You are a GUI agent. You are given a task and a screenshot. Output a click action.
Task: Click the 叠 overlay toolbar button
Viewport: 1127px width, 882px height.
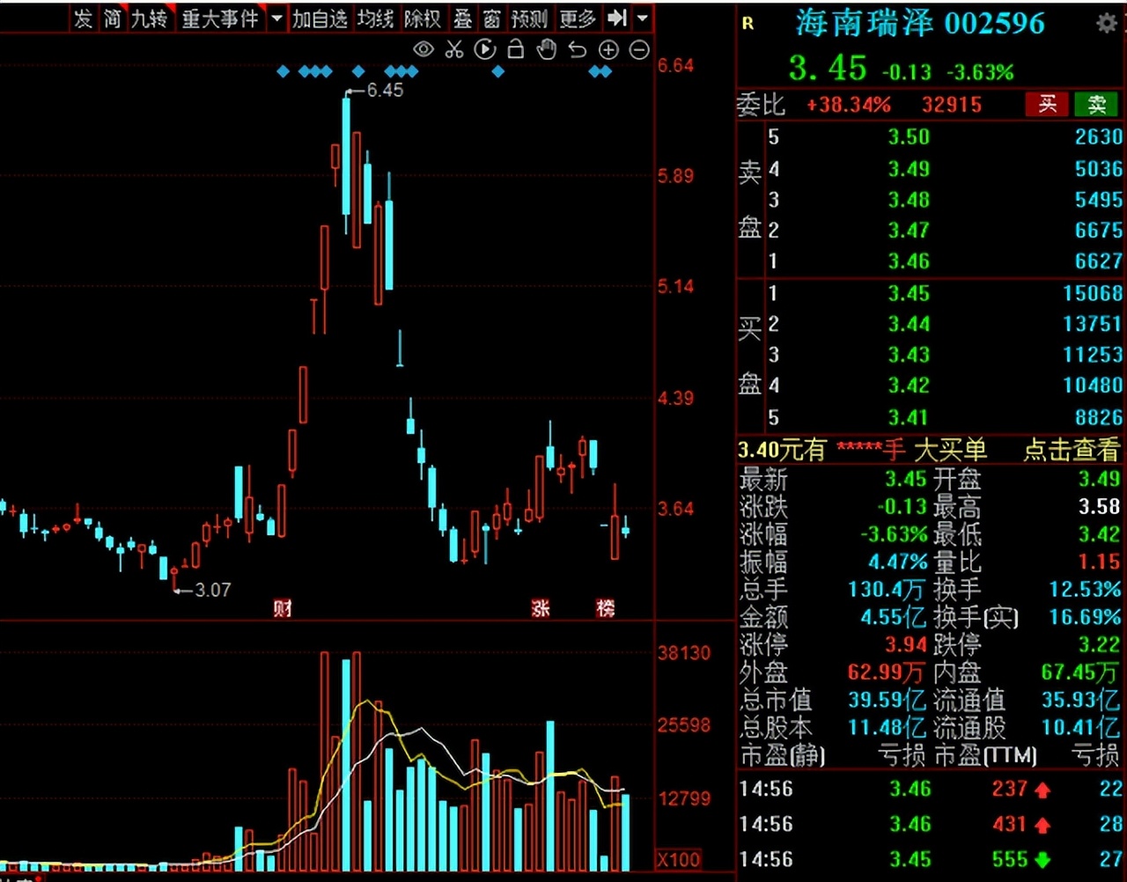463,18
